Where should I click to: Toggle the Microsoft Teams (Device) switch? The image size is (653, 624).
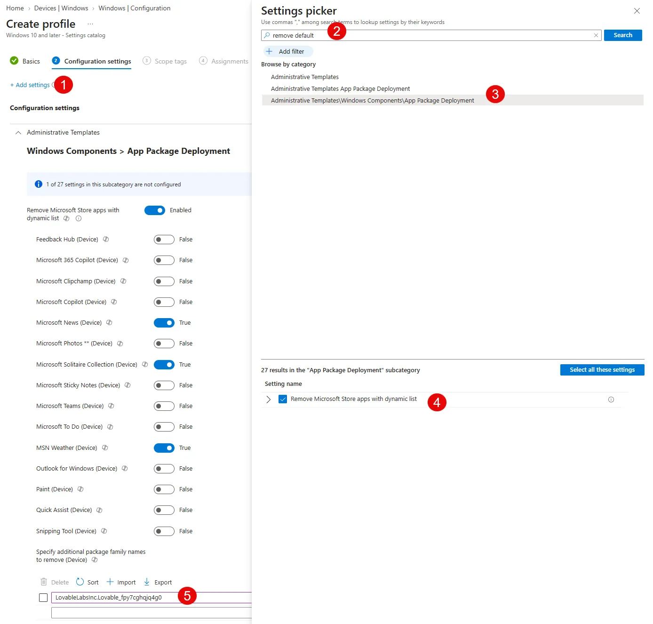[164, 406]
